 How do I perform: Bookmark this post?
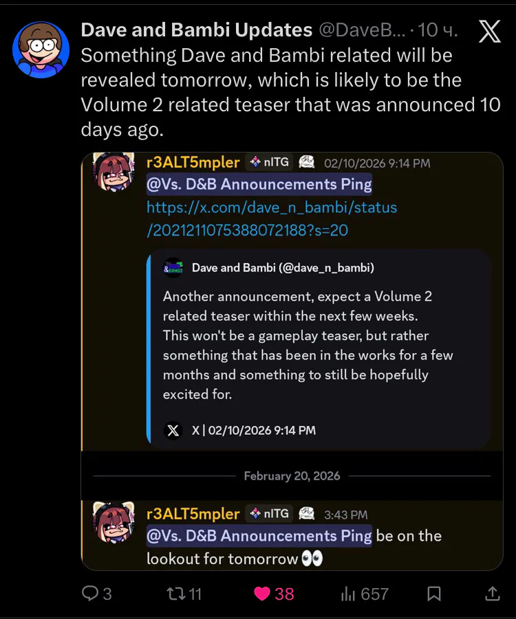click(433, 594)
